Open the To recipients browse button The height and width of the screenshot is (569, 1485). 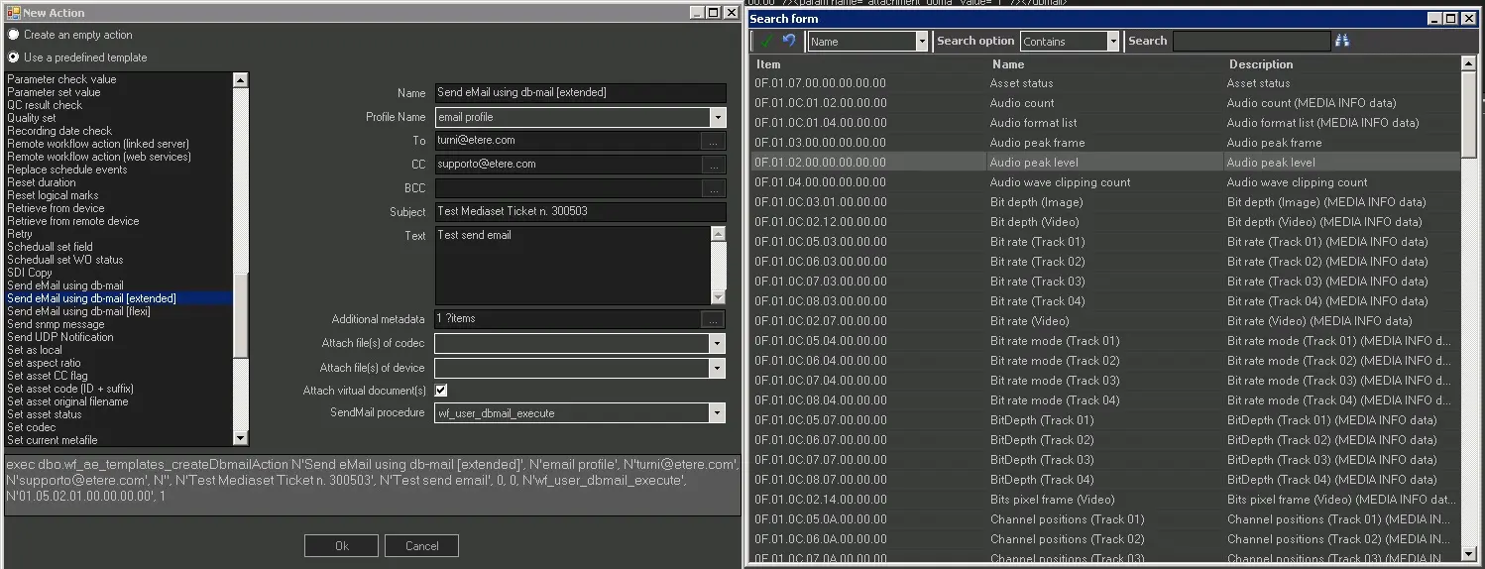(714, 141)
